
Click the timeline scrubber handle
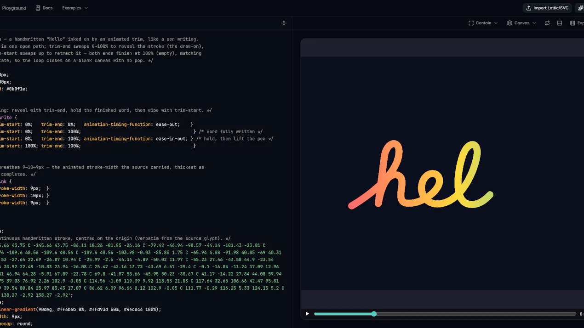point(374,314)
